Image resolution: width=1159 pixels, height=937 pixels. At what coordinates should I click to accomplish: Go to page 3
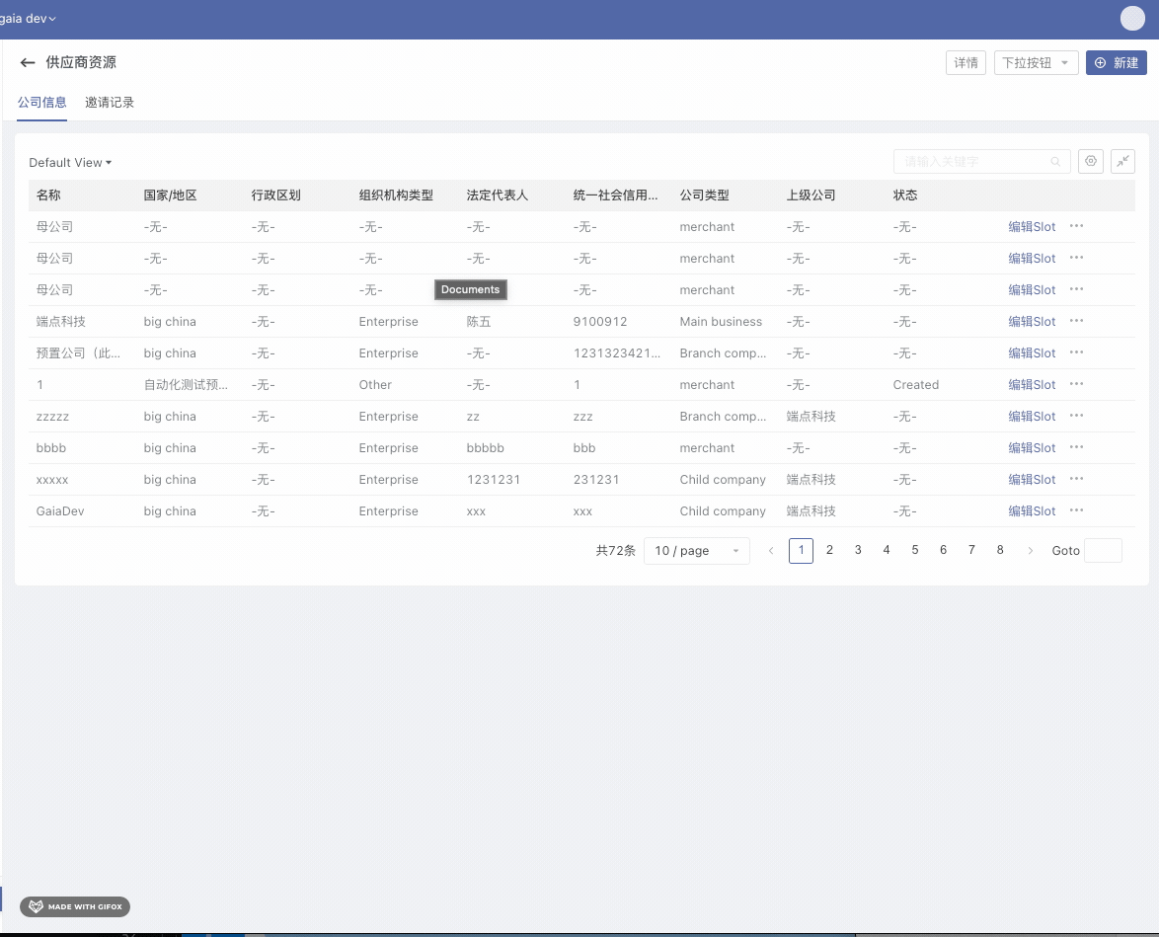point(858,550)
